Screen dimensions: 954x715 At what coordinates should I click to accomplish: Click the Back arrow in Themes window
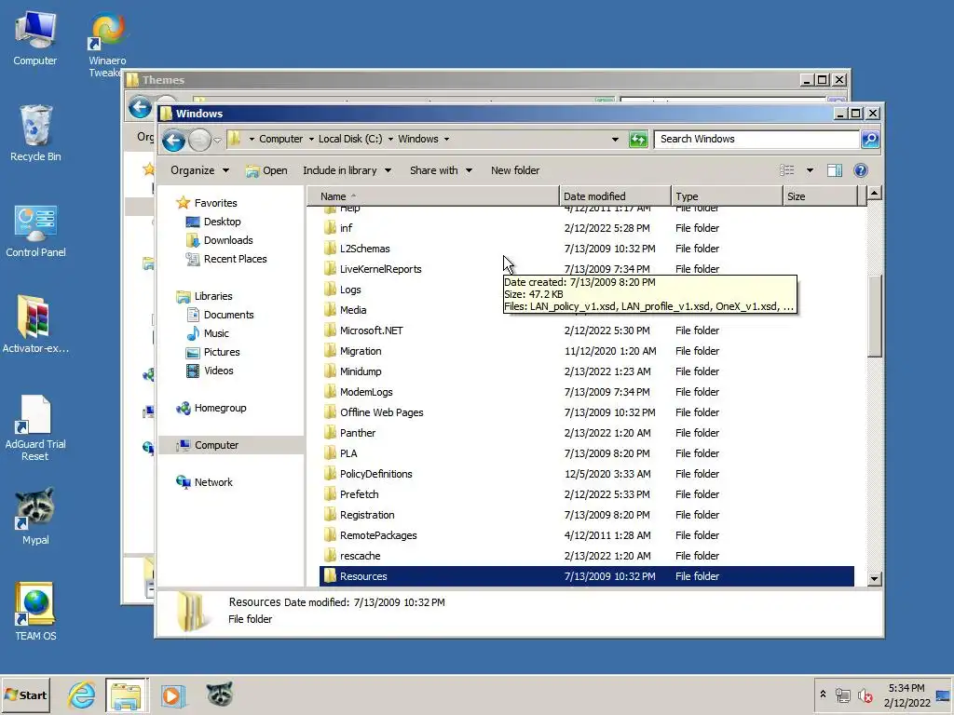[140, 108]
